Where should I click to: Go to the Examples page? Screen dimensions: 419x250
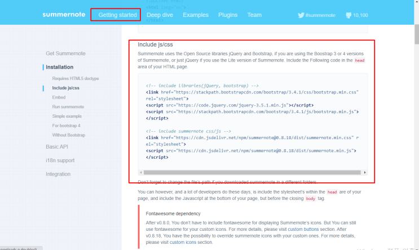196,15
